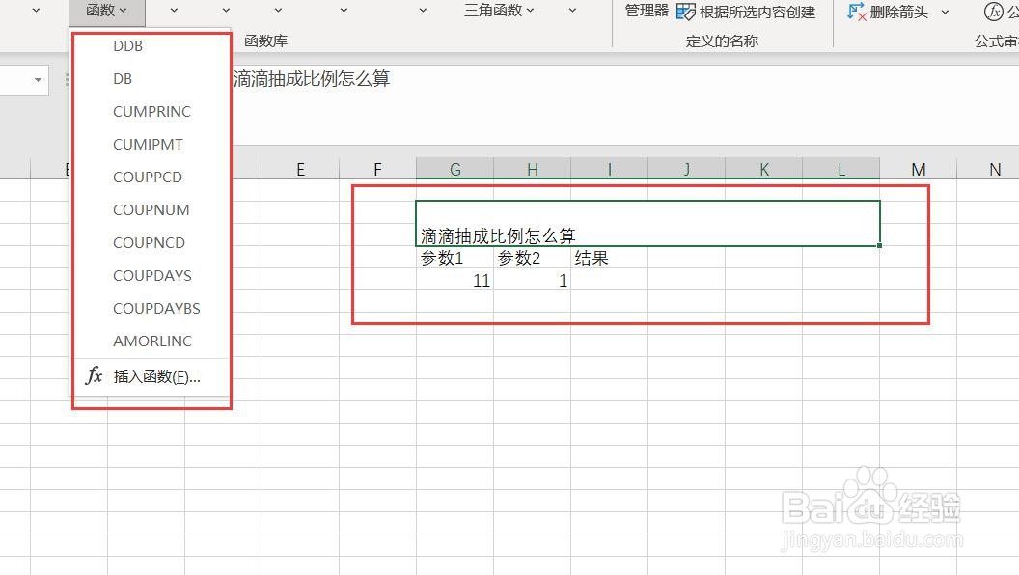Pick the COUPPCD function
The width and height of the screenshot is (1019, 575).
[148, 177]
